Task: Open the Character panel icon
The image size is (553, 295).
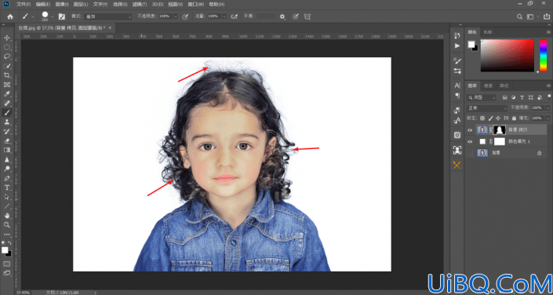Action: click(x=457, y=86)
